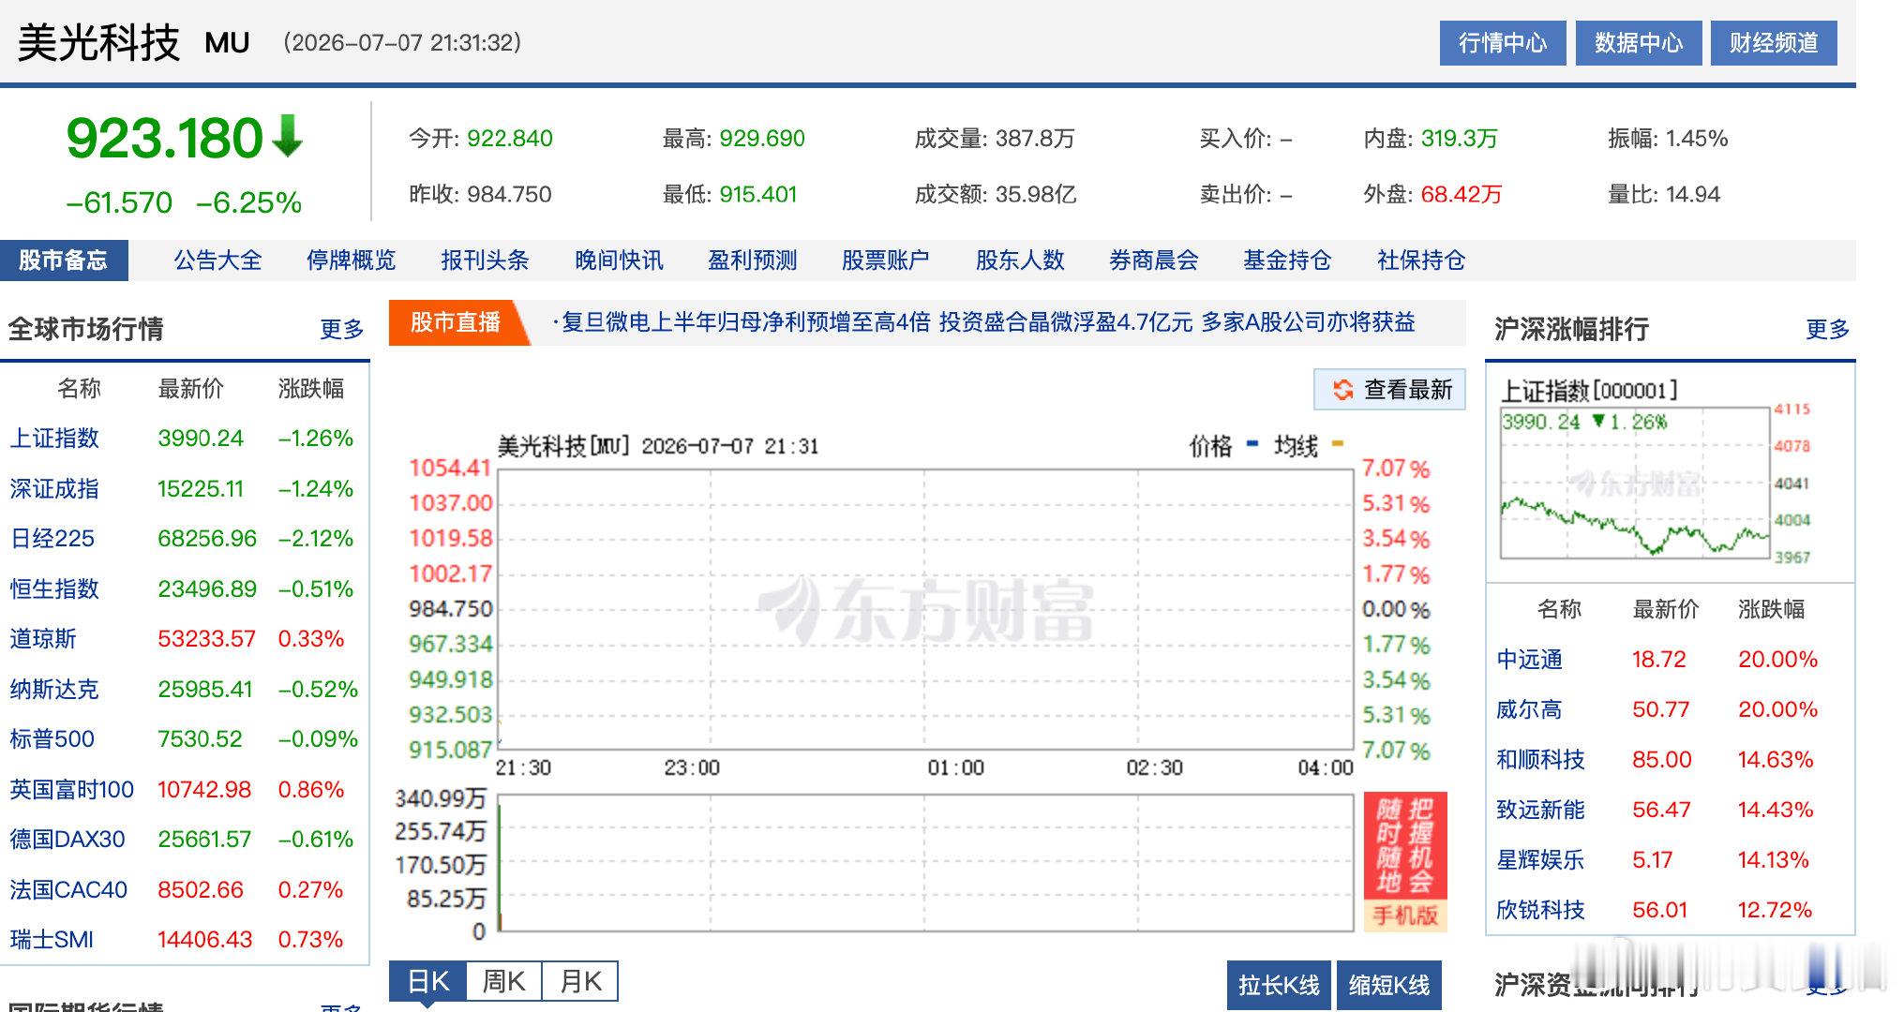Open 星辉娱乐 stock link
Screen dimensions: 1904x1012
point(1541,860)
